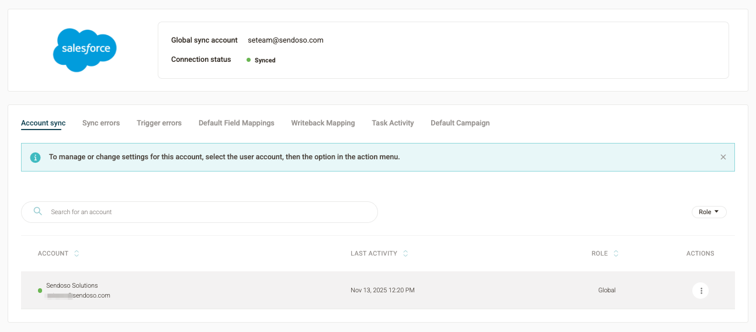Click the search magnifier icon
This screenshot has height=332, width=756.
pos(38,211)
